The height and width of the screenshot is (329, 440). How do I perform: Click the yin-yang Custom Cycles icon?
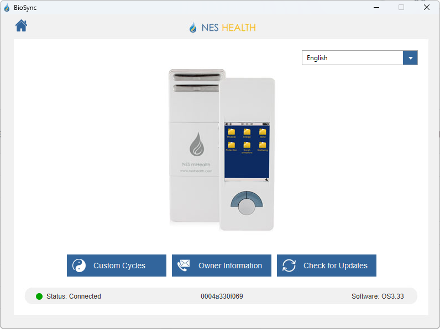coord(80,266)
